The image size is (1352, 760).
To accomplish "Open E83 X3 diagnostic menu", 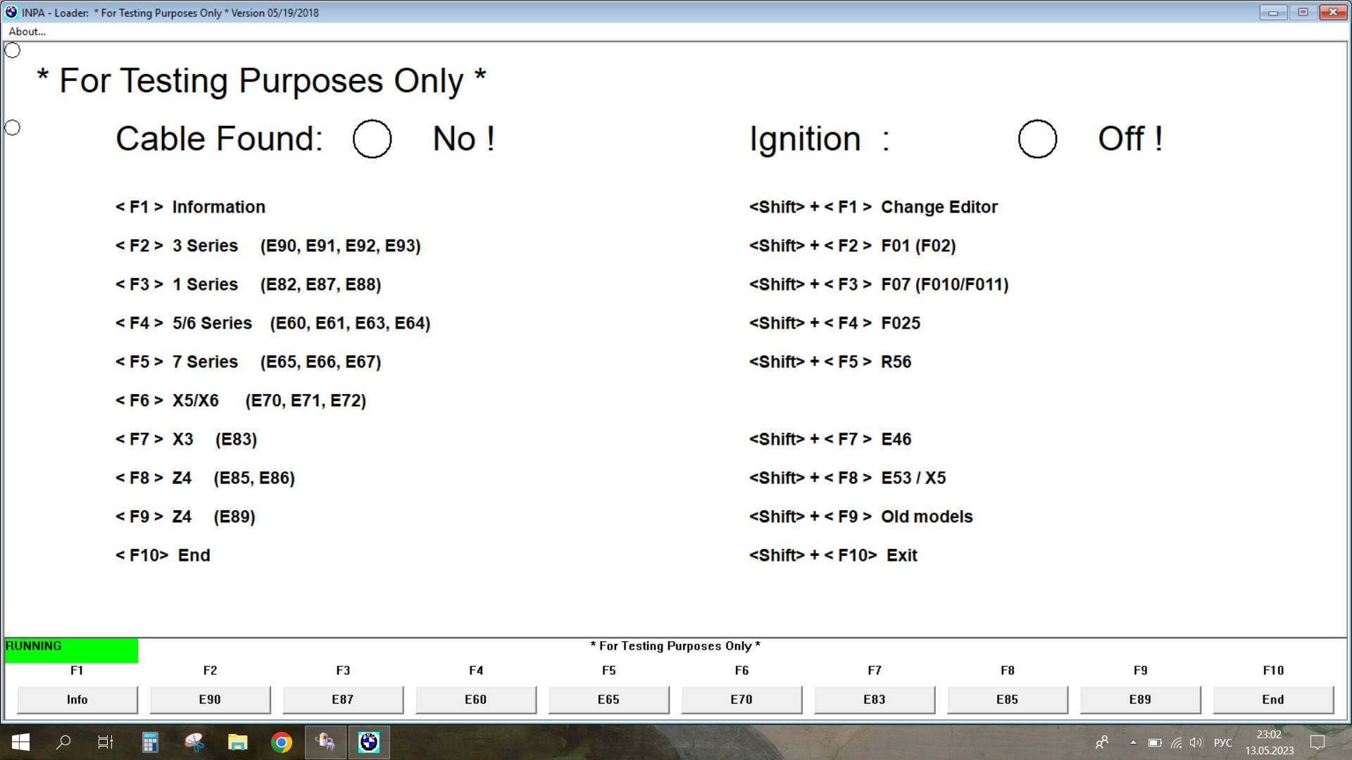I will [875, 699].
